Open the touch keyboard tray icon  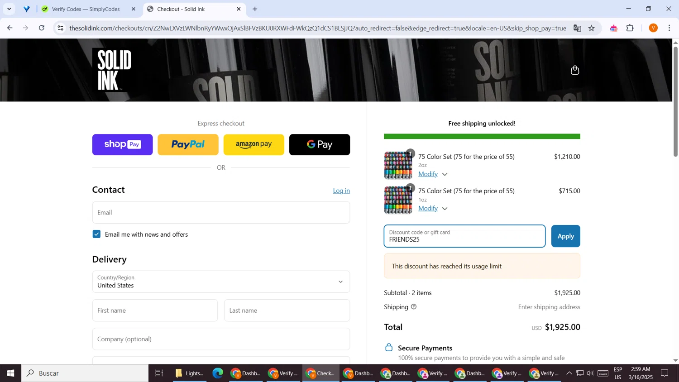[603, 373]
